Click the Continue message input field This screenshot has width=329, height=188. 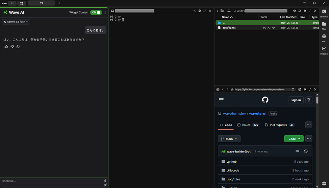tap(51, 181)
